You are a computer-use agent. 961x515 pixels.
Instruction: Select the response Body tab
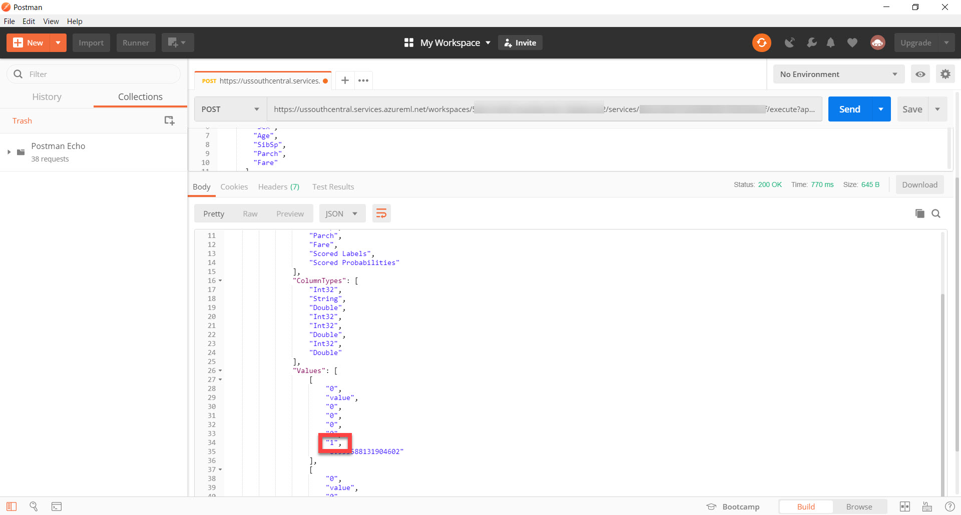point(202,186)
